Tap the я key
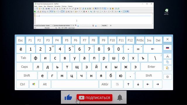Image resolution: width=187 pixels, height=105 pixels. [101, 76]
